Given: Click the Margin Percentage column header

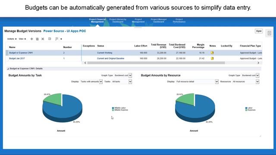Looking at the screenshot, I should pyautogui.click(x=198, y=46).
